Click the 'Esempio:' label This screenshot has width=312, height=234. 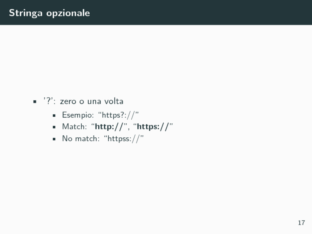(x=78, y=115)
